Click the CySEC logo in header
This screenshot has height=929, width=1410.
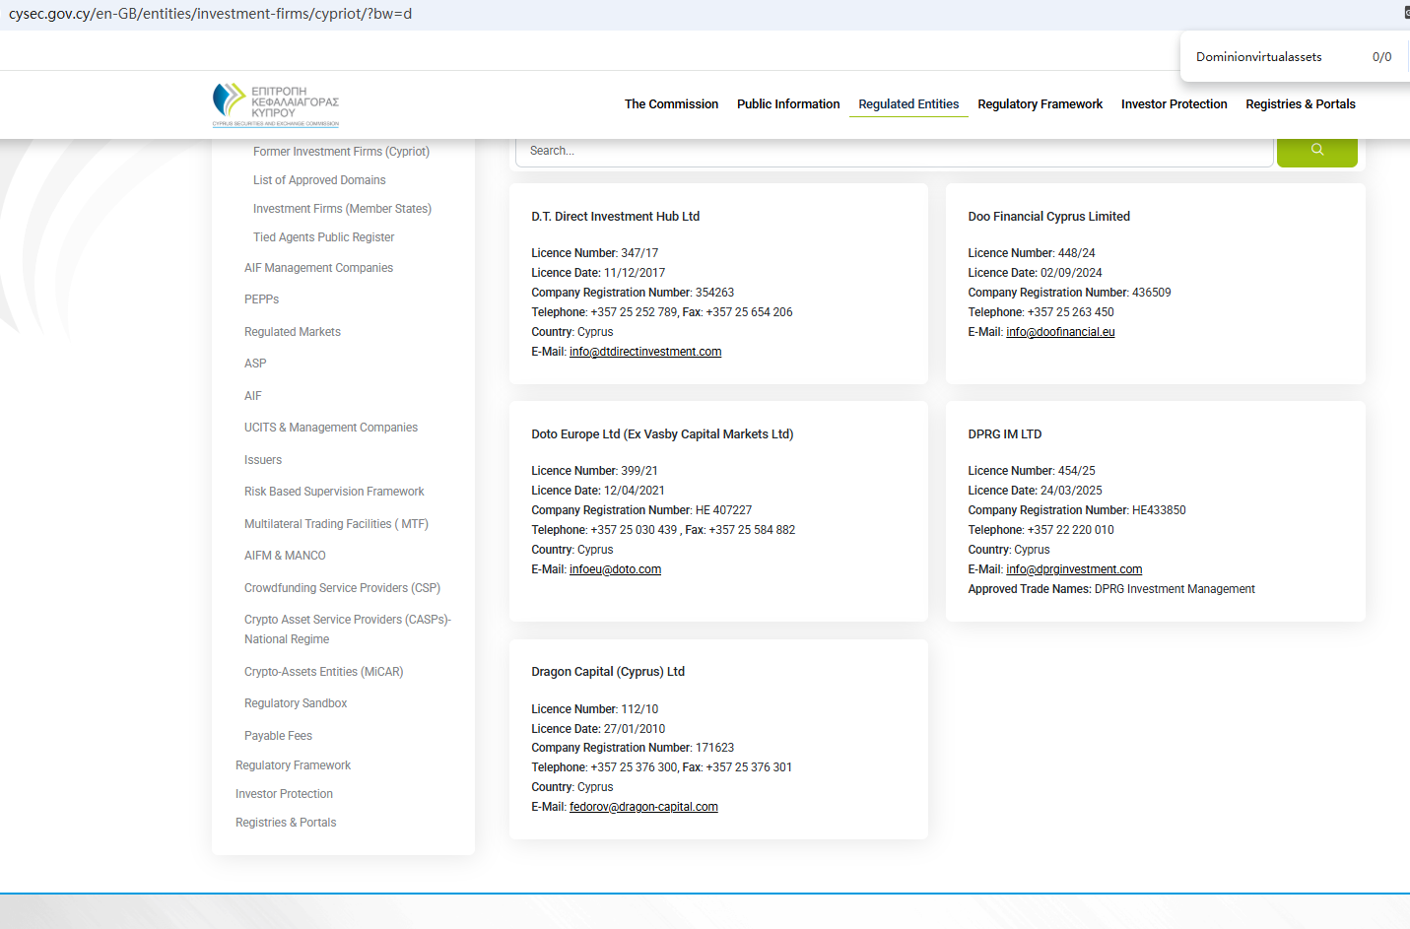[276, 104]
